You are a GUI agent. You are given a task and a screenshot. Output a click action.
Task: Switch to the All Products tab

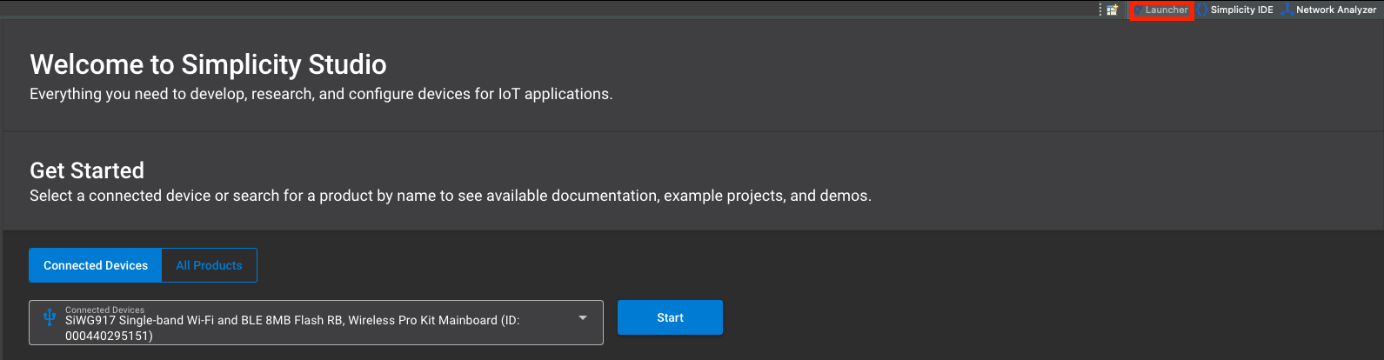tap(209, 265)
